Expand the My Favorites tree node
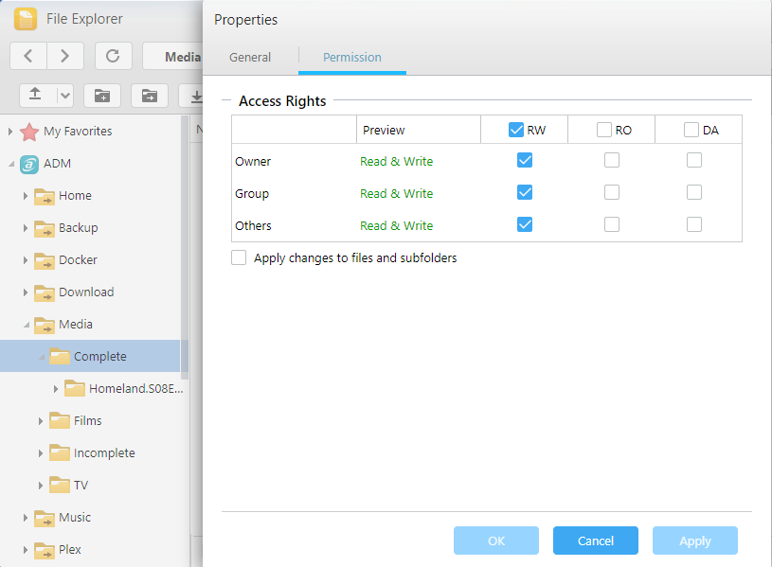The width and height of the screenshot is (772, 567). click(x=9, y=132)
